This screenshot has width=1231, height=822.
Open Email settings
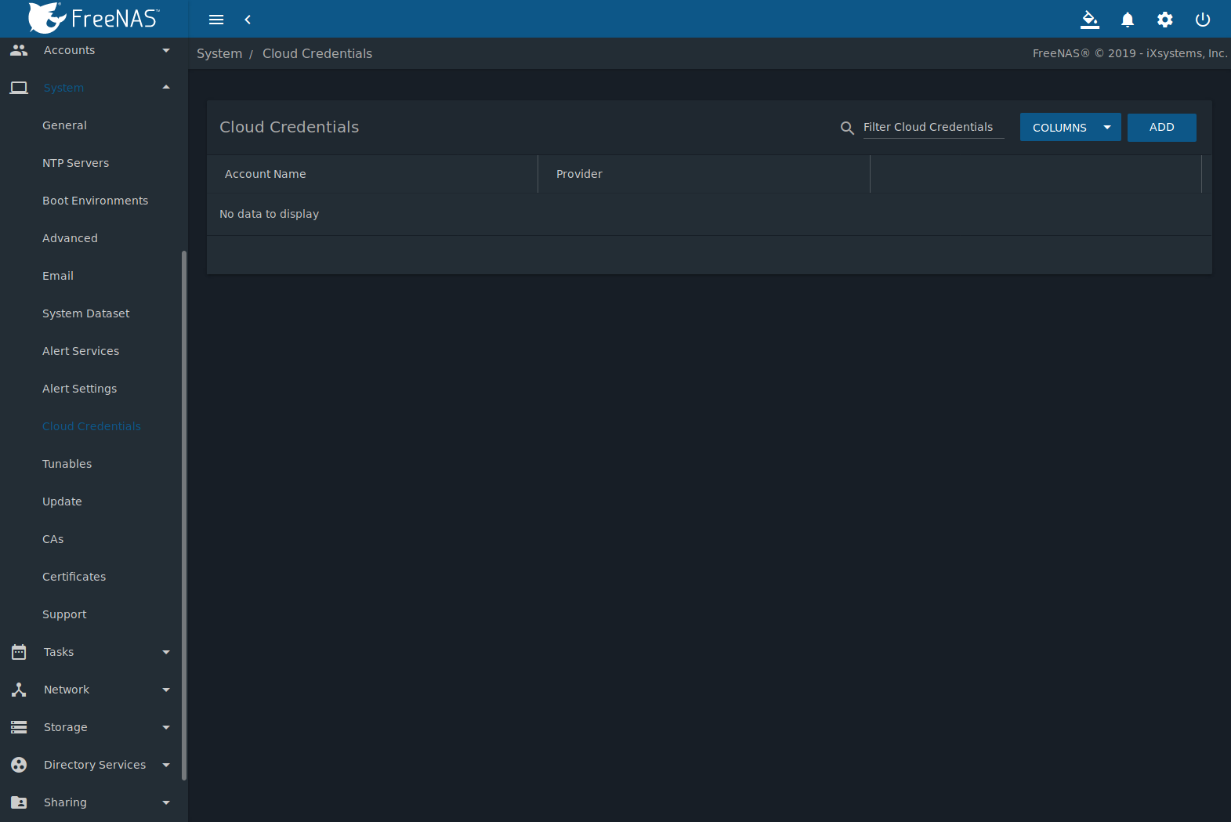click(x=58, y=276)
